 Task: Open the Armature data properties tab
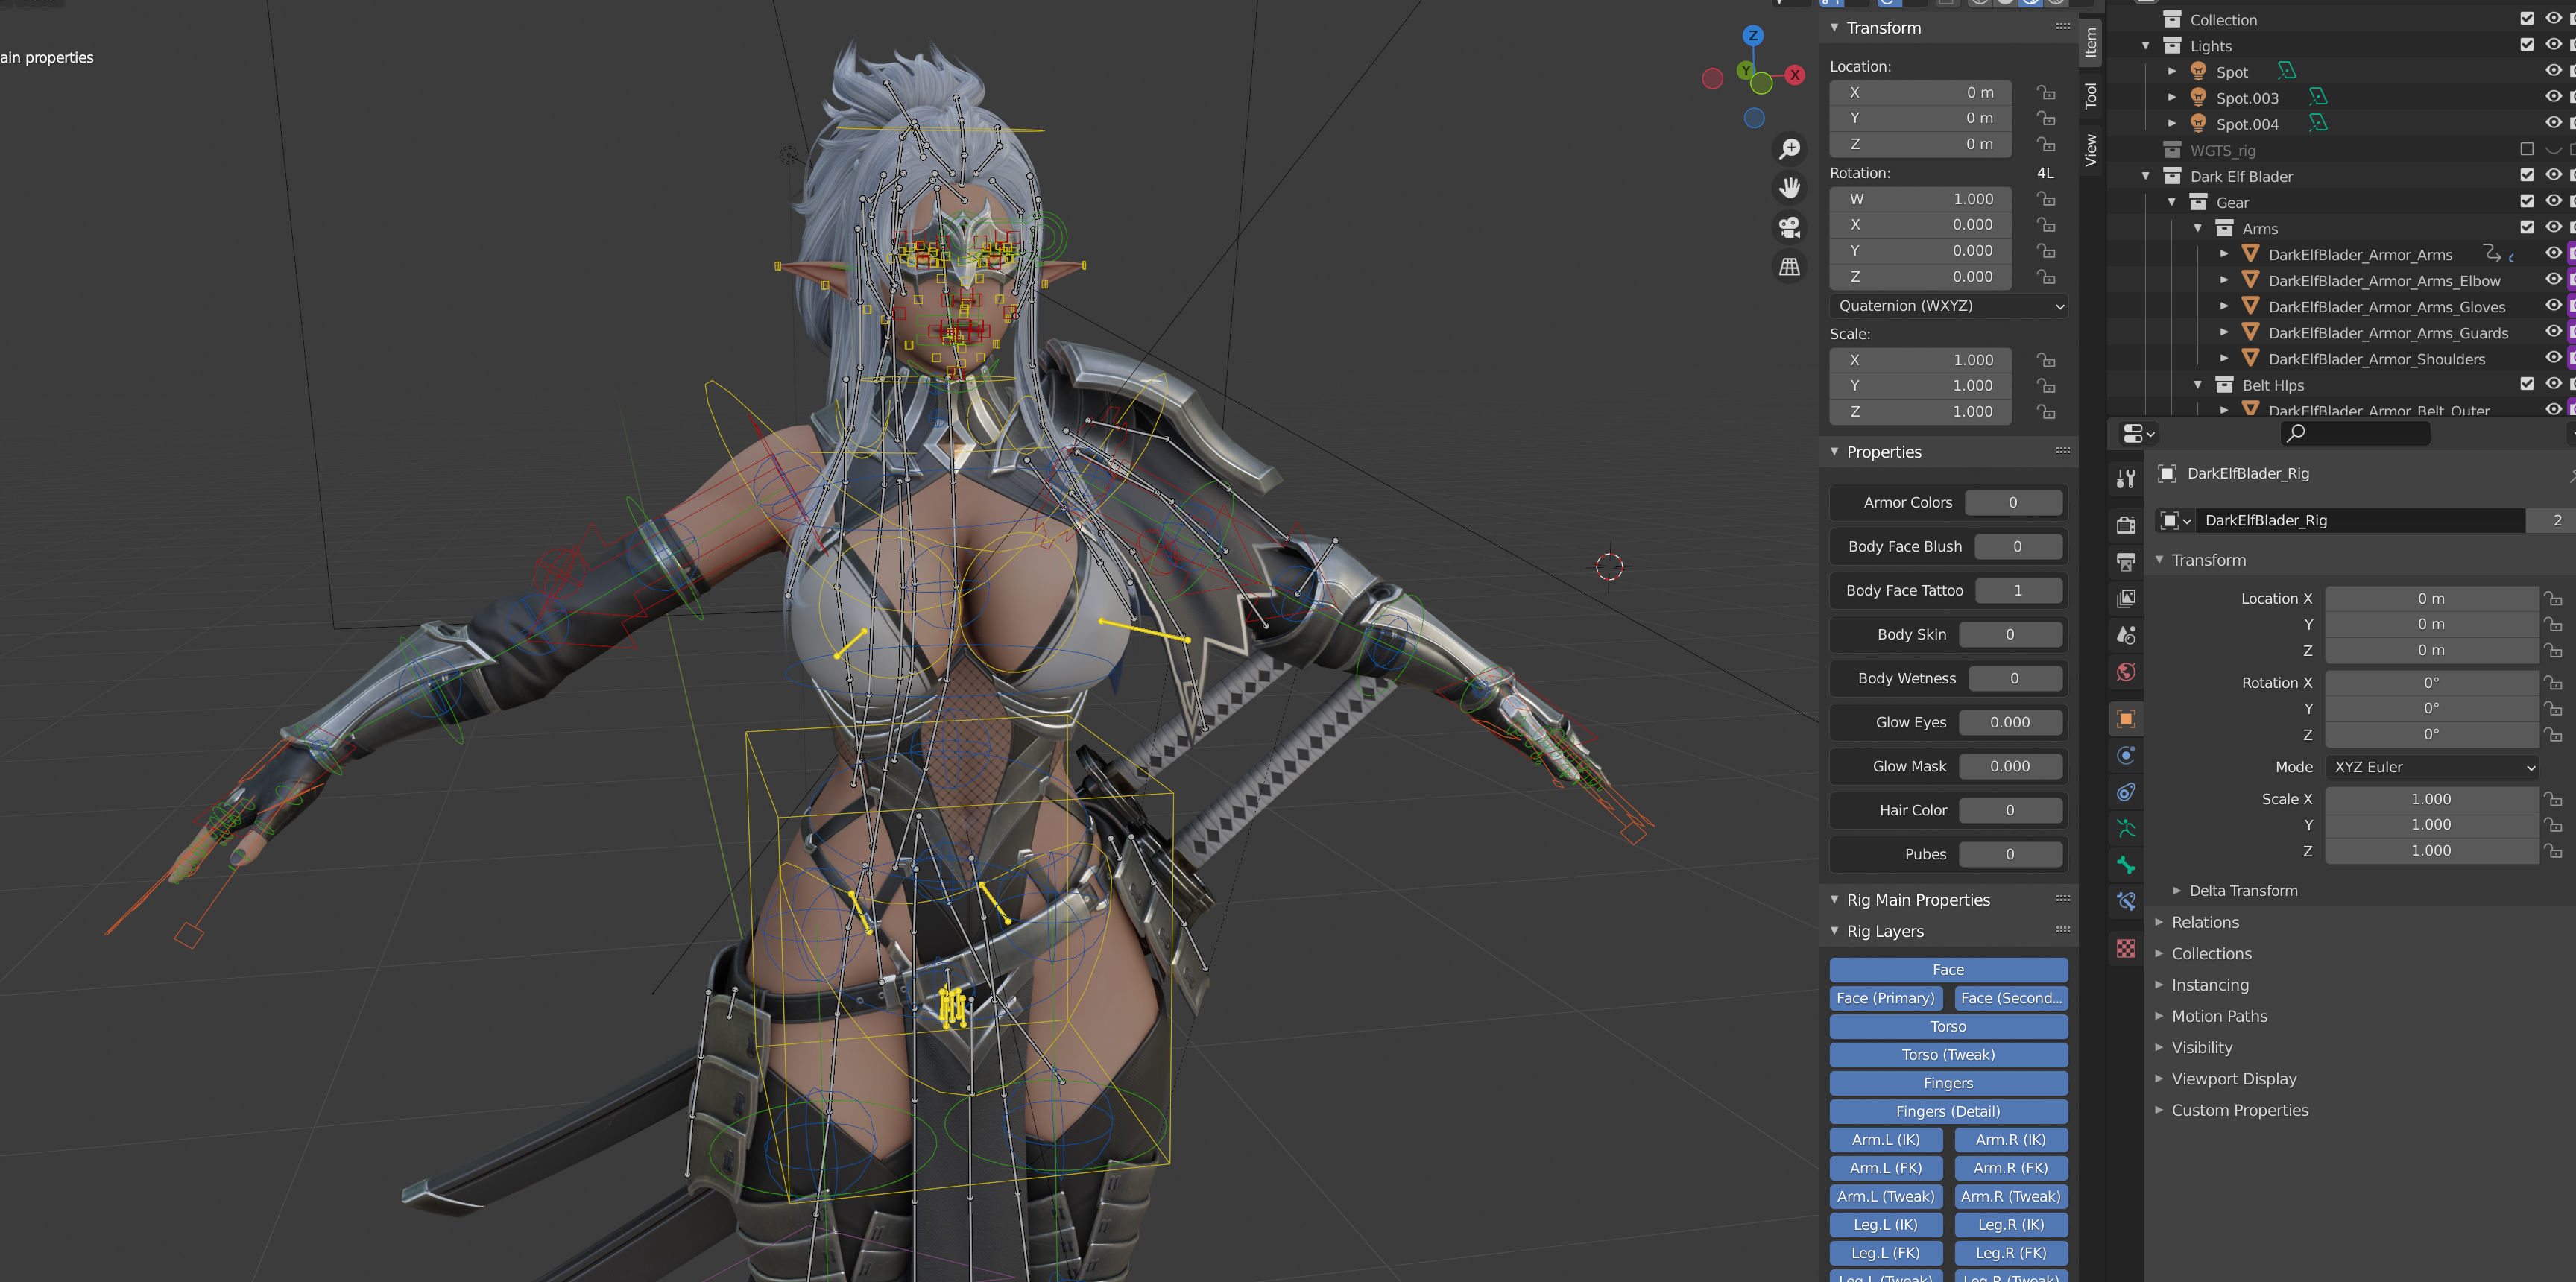tap(2126, 827)
